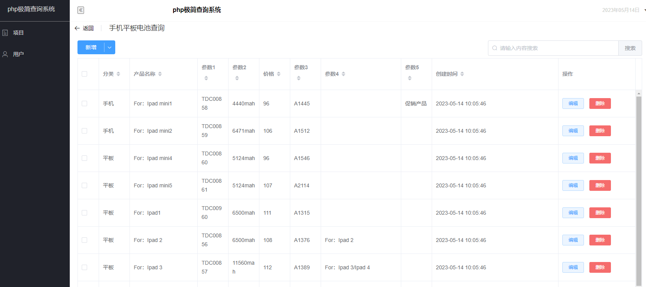Viewport: 646px width, 287px height.
Task: Delete the Ipad mini5 row
Action: tap(600, 185)
